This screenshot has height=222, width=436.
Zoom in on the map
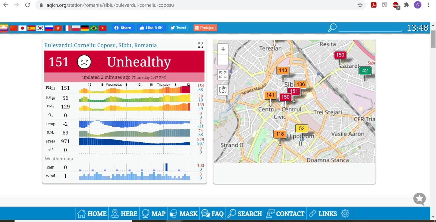tap(223, 49)
